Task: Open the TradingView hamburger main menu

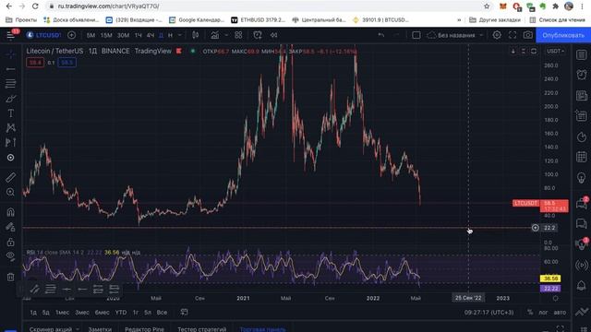Action: 10,35
